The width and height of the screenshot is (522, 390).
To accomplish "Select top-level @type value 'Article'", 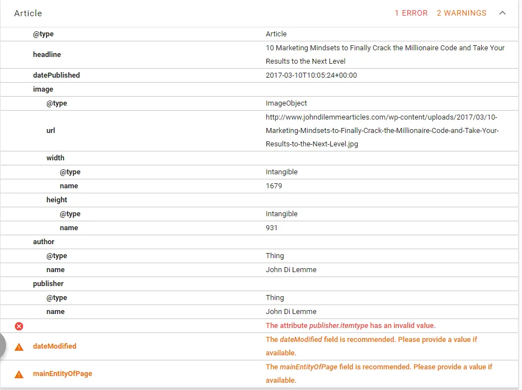I will [x=276, y=34].
